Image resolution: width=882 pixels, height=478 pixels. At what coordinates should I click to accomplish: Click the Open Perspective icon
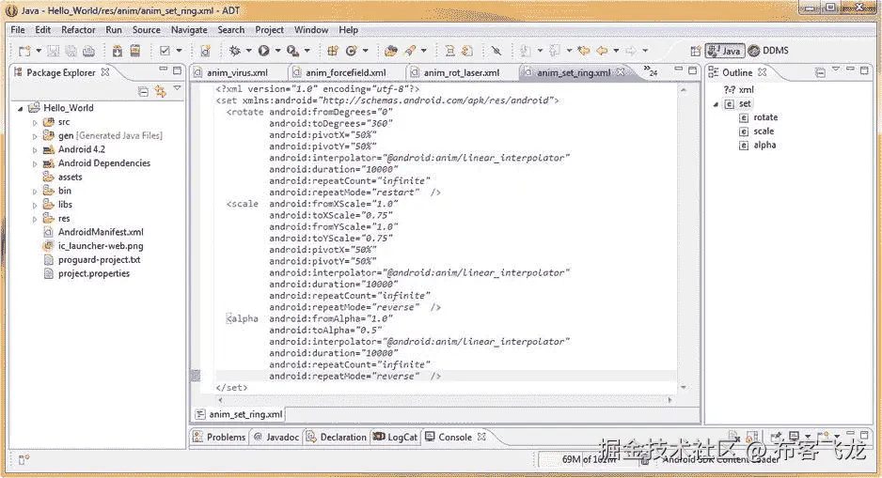pos(695,51)
